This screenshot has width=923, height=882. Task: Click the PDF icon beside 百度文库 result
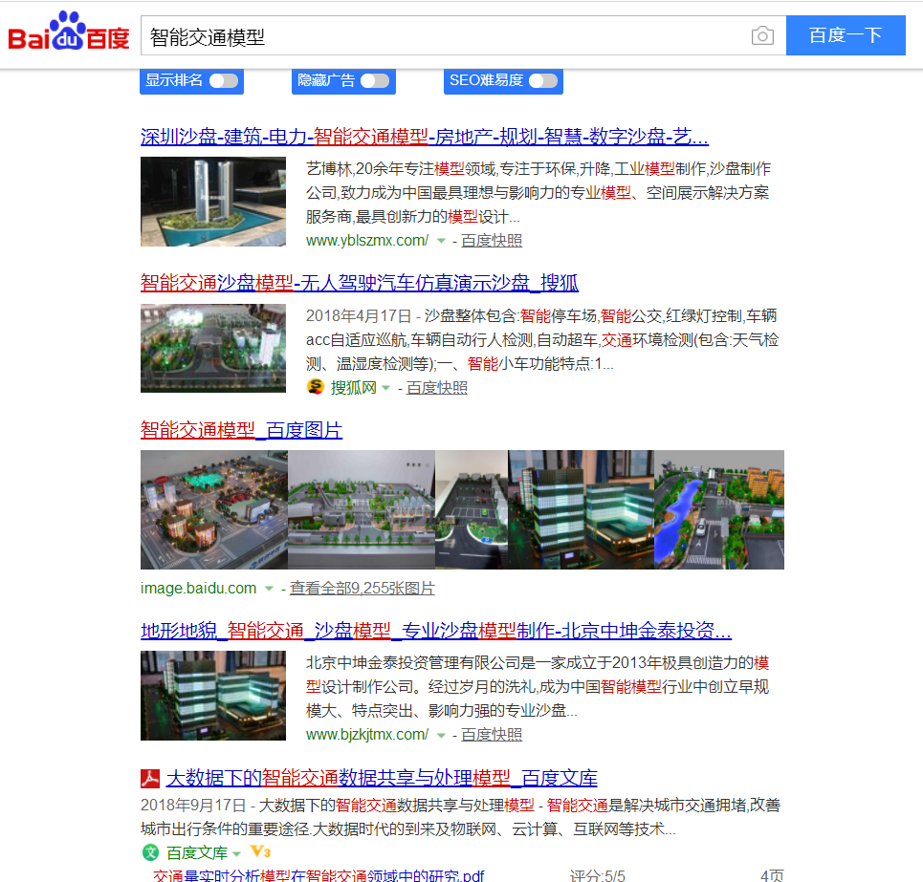[x=150, y=779]
